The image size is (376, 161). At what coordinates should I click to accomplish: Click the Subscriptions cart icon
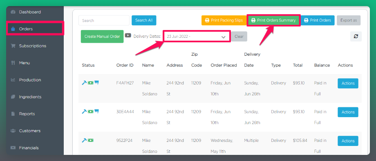pos(13,46)
